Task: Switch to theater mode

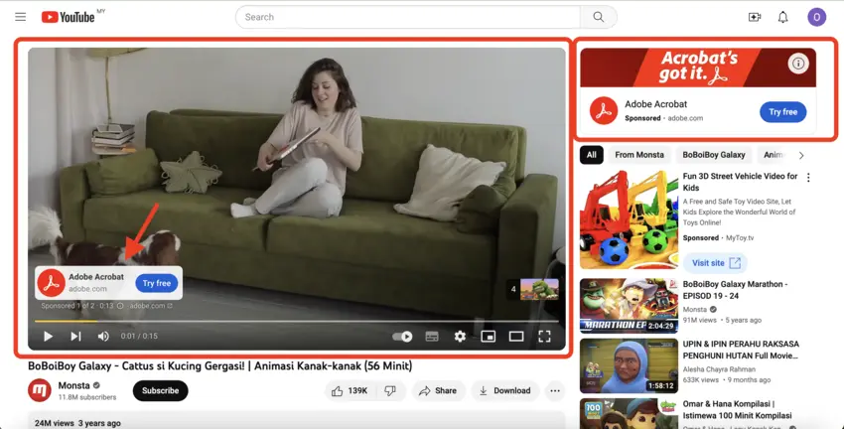Action: pos(516,337)
